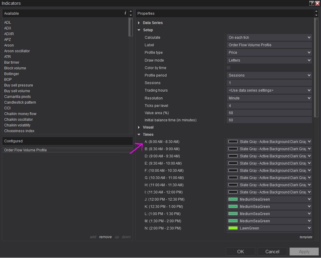Open the Calculate dropdown
Viewport: 321px width, 258px height.
tap(269, 38)
